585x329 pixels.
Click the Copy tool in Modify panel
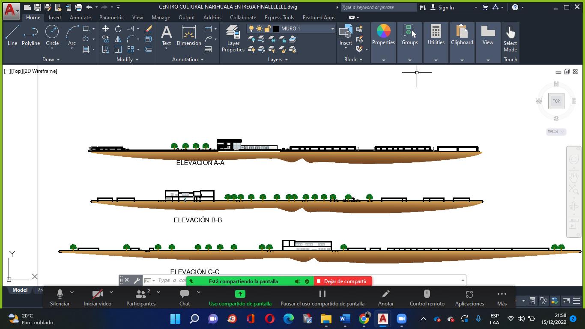pos(105,39)
